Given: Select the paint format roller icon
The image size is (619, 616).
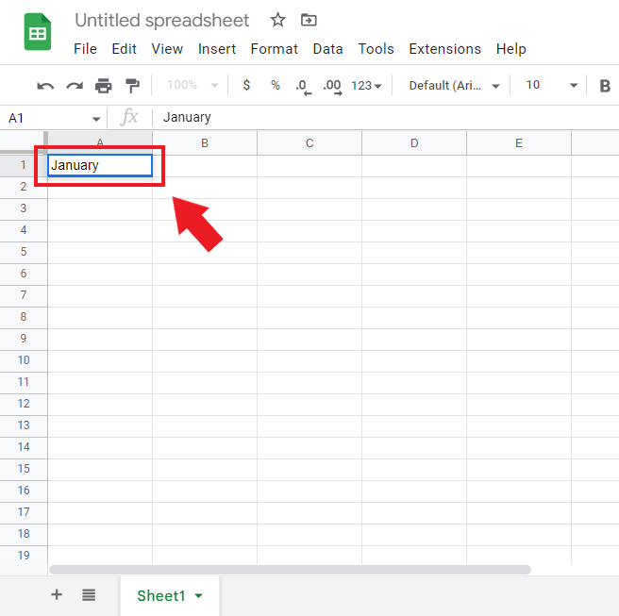Looking at the screenshot, I should tap(132, 86).
